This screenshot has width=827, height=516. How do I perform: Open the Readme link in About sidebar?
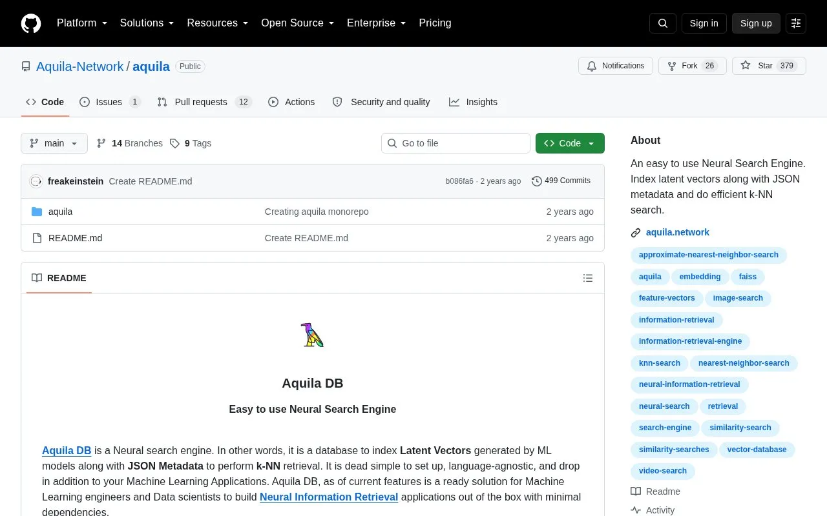(x=656, y=491)
